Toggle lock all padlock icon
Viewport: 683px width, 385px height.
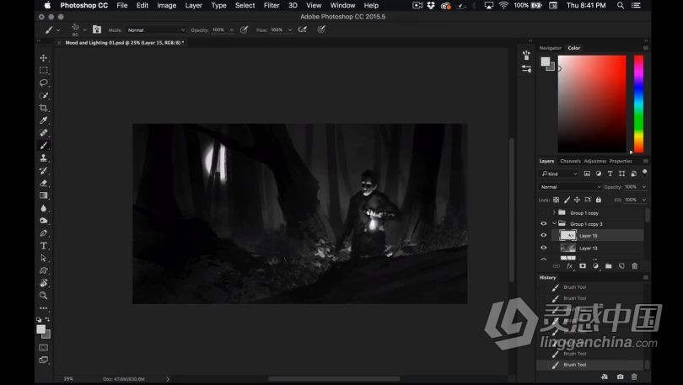click(599, 200)
